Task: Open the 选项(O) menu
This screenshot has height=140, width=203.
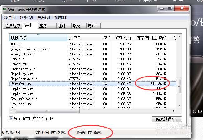Action: click(x=27, y=17)
